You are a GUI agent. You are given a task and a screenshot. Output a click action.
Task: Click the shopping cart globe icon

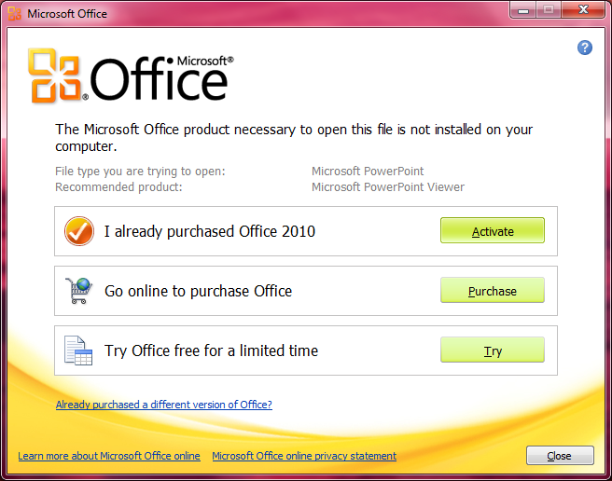click(x=79, y=291)
